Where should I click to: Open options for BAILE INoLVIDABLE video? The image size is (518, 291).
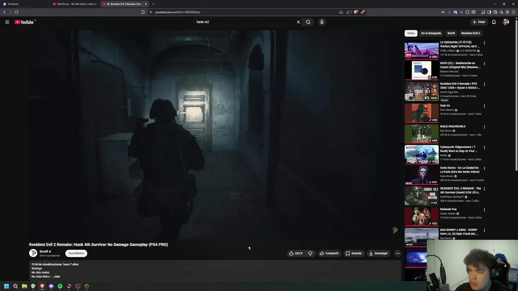coord(484,127)
